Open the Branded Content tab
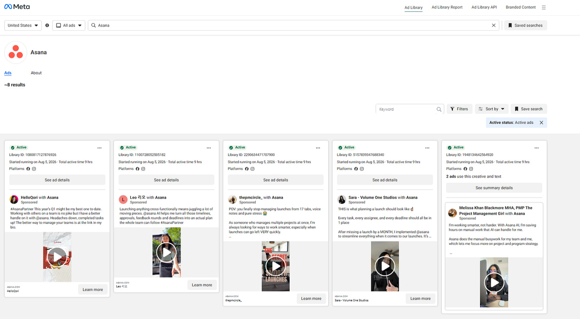The width and height of the screenshot is (580, 319). point(521,7)
